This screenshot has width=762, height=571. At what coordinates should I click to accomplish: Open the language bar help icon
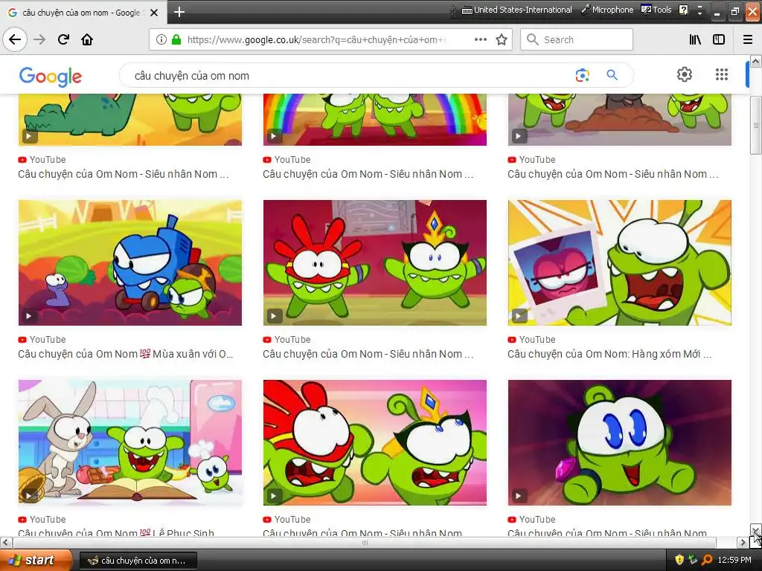coord(683,10)
